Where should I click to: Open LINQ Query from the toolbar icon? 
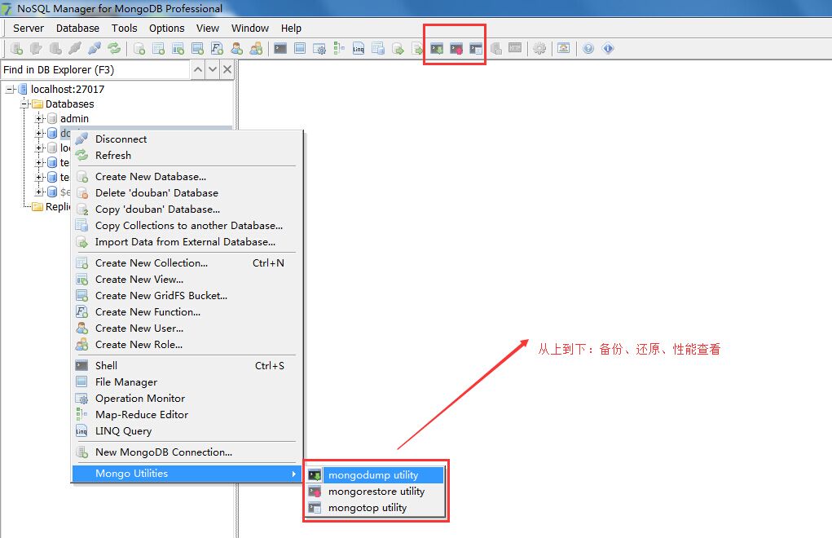coord(359,49)
